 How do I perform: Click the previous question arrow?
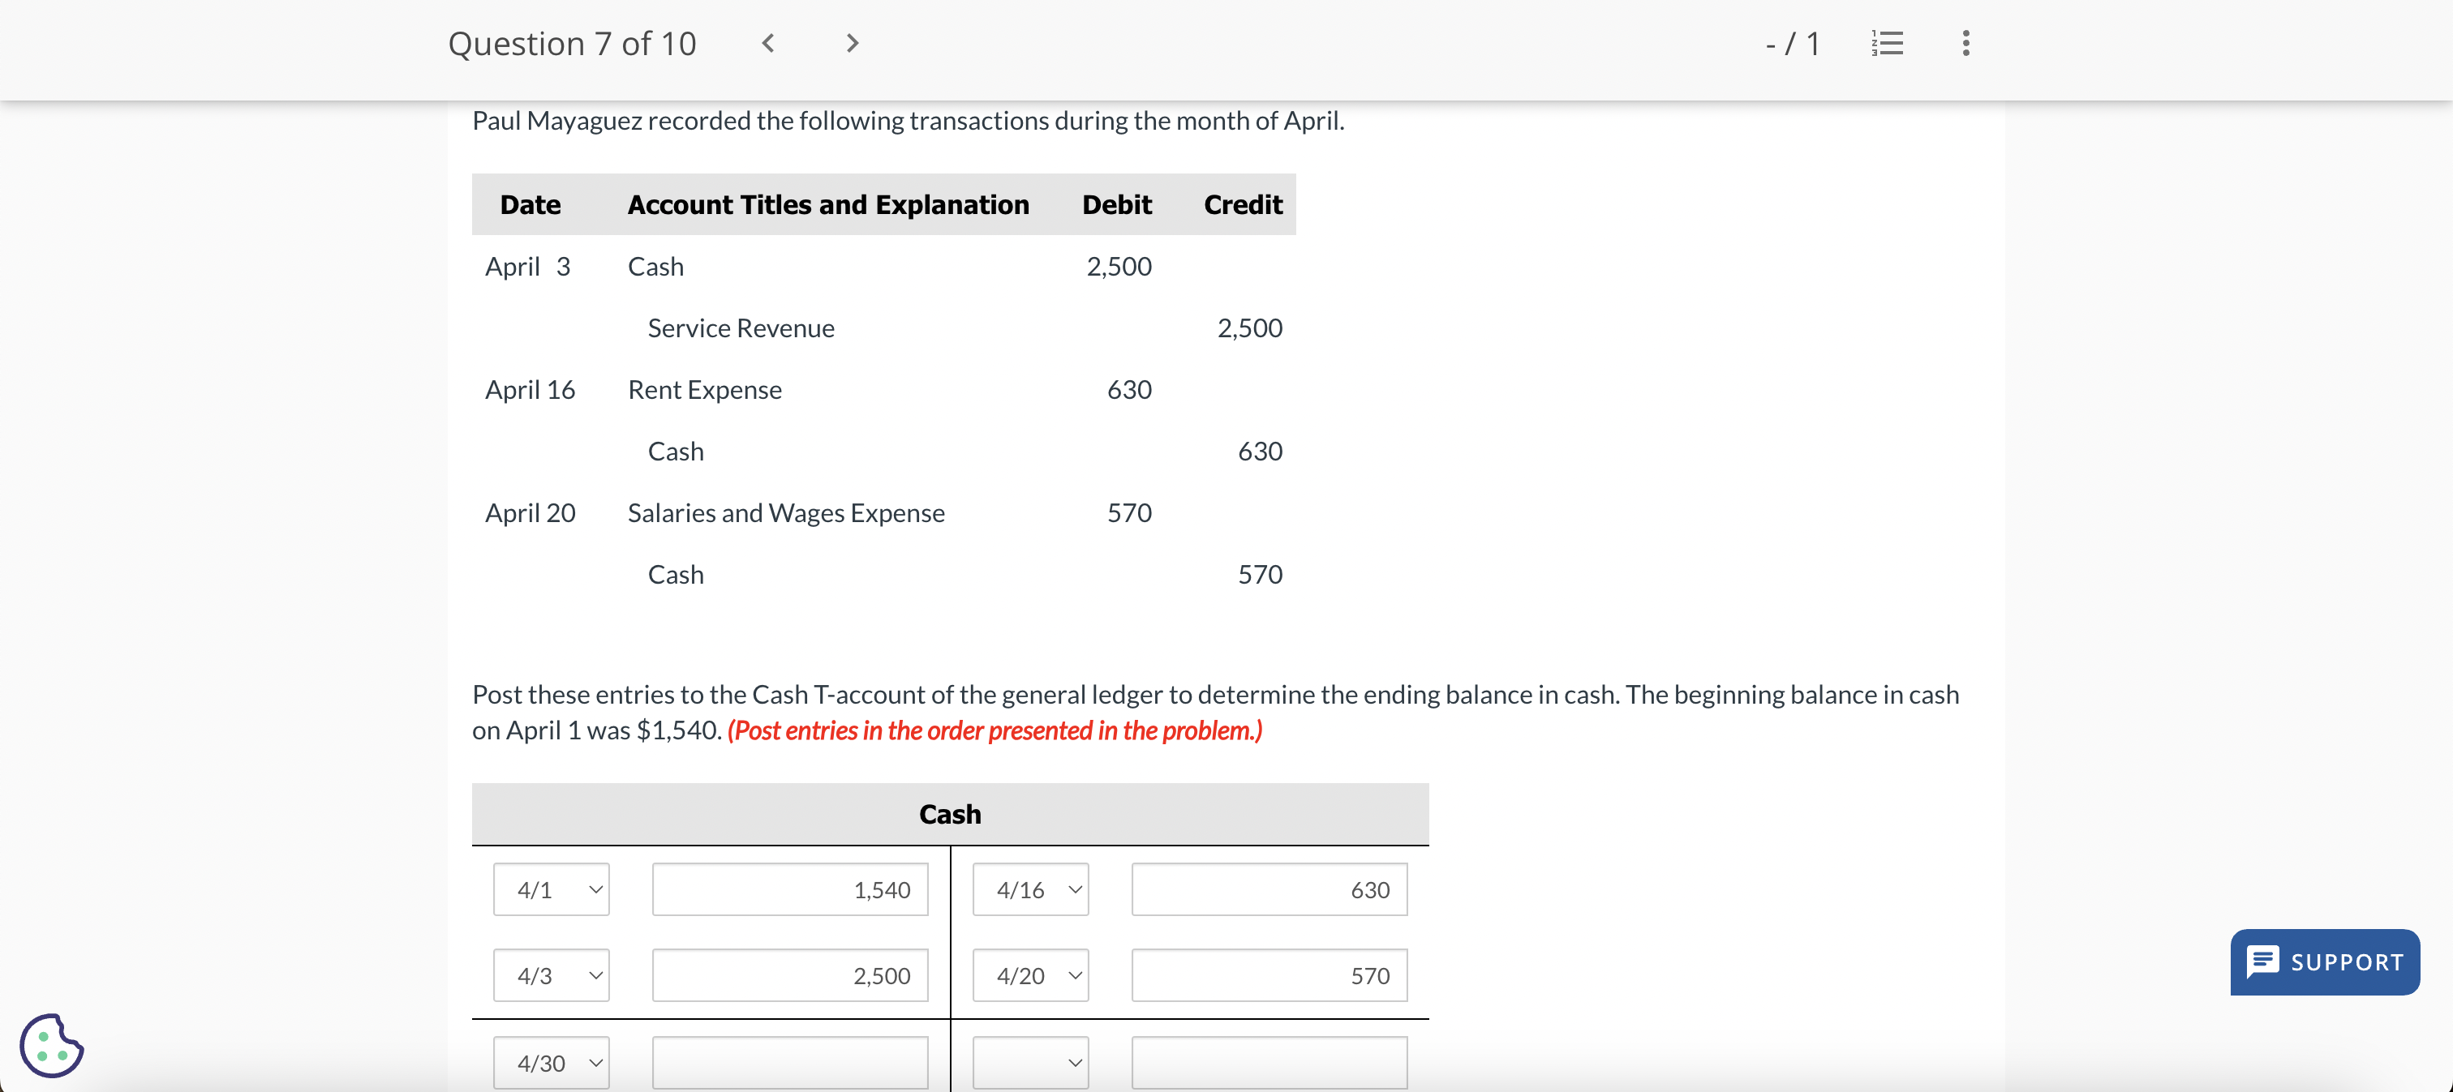pos(767,43)
